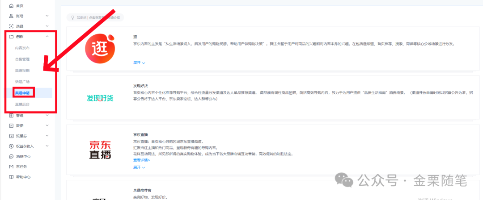Screen dimensions: 483x200
Task: Click 展开 under the 京东直播 description
Action: (139, 167)
